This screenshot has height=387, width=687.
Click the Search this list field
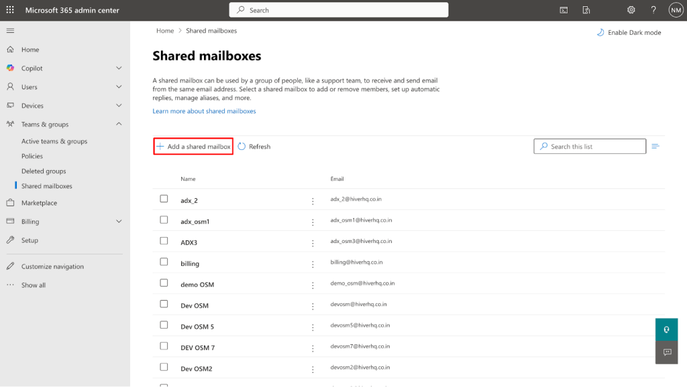[589, 146]
